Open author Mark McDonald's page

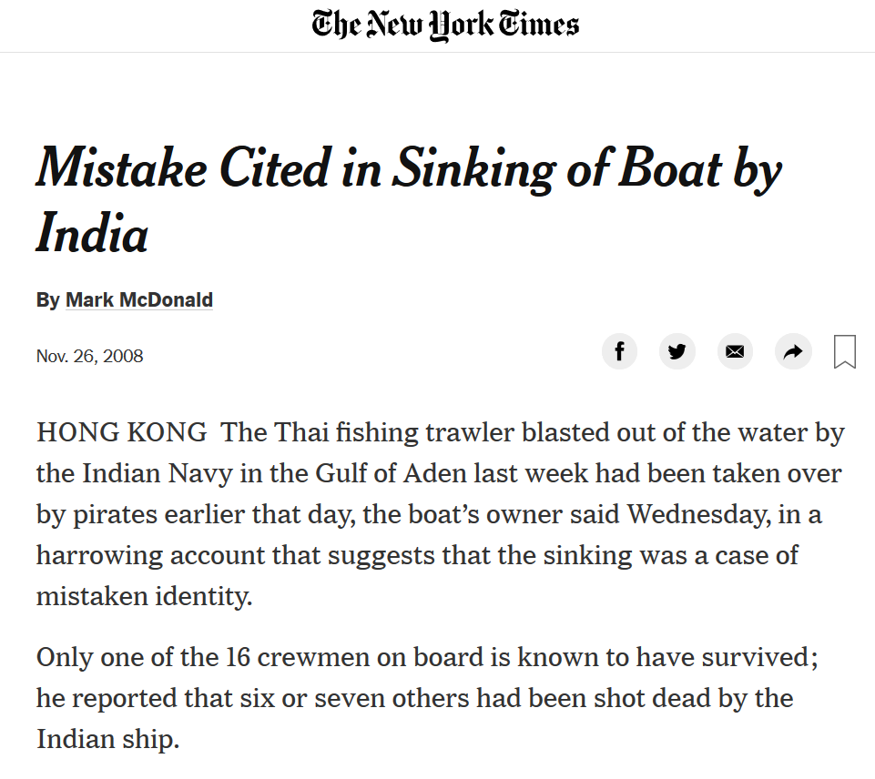139,299
